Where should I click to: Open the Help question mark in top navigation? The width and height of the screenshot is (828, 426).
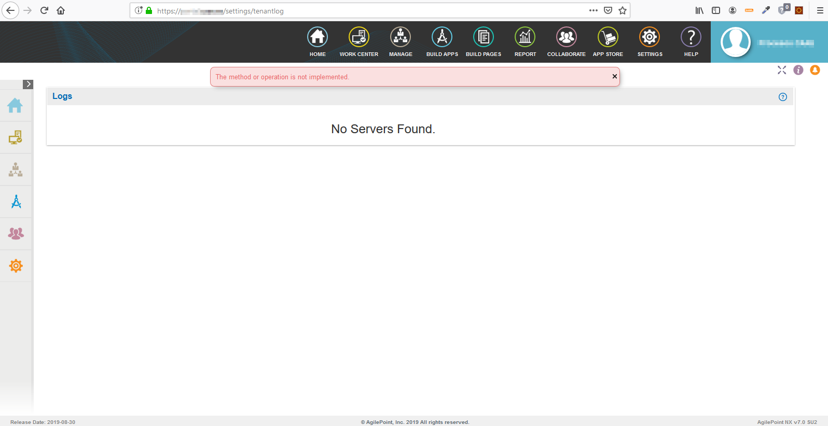tap(691, 37)
